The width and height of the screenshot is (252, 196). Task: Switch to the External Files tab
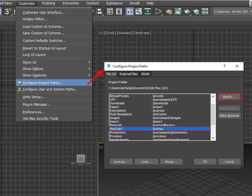click(129, 74)
